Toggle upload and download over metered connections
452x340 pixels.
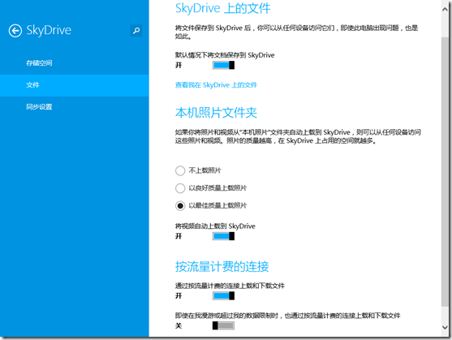coord(223,296)
